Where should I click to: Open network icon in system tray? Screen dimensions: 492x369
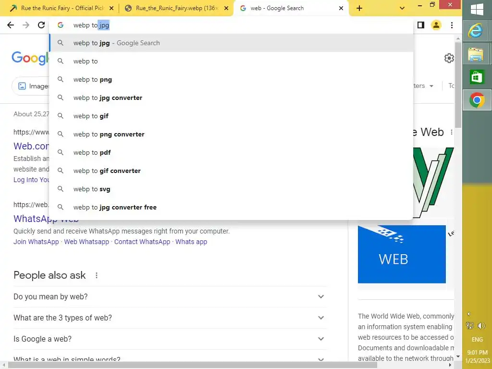[x=470, y=326]
